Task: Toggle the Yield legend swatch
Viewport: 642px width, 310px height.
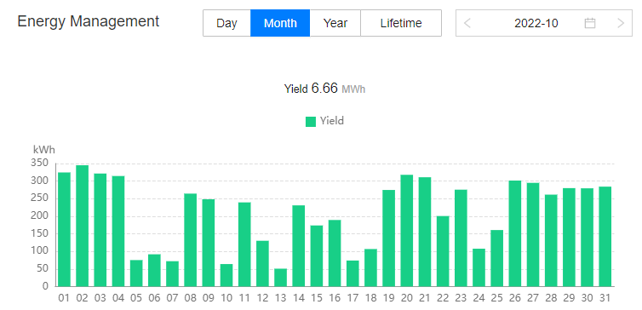Action: point(311,121)
